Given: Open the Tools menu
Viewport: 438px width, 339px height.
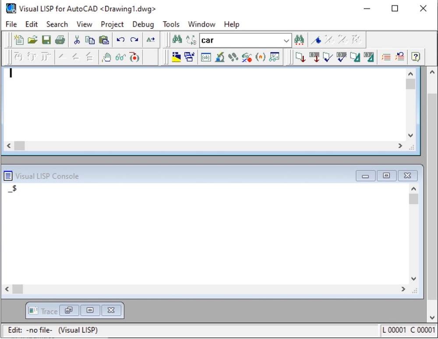Looking at the screenshot, I should (171, 24).
